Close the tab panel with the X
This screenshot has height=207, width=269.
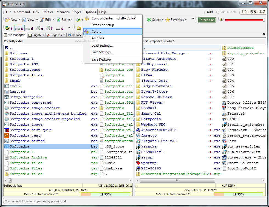click(x=264, y=34)
